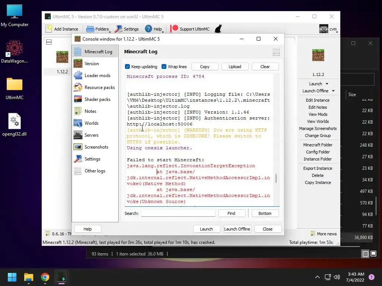
Task: Click the Add Instance toolbar icon
Action: pyautogui.click(x=49, y=29)
